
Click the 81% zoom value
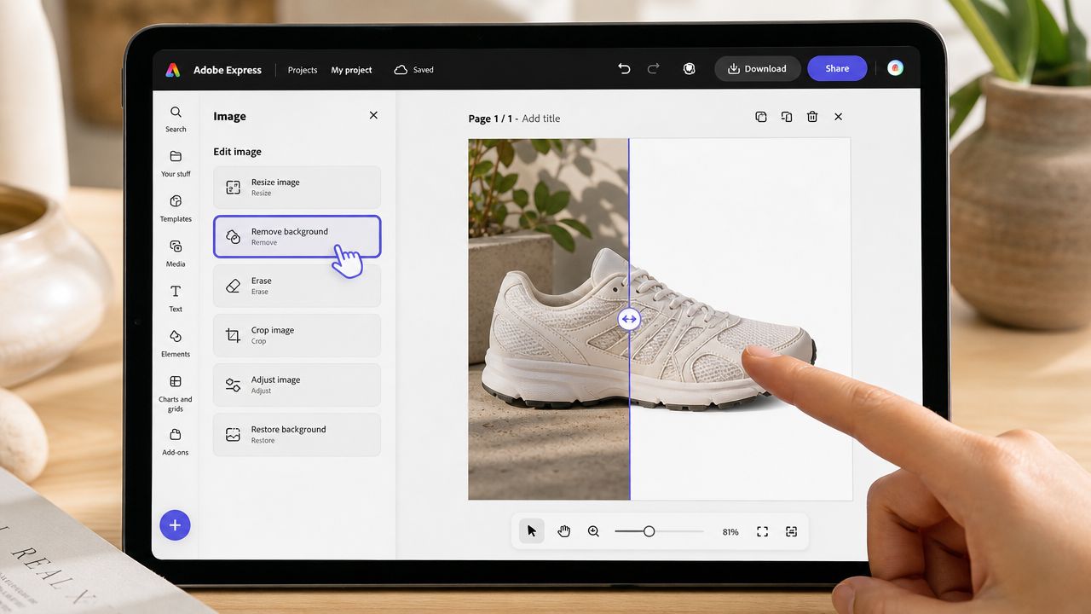click(x=730, y=532)
